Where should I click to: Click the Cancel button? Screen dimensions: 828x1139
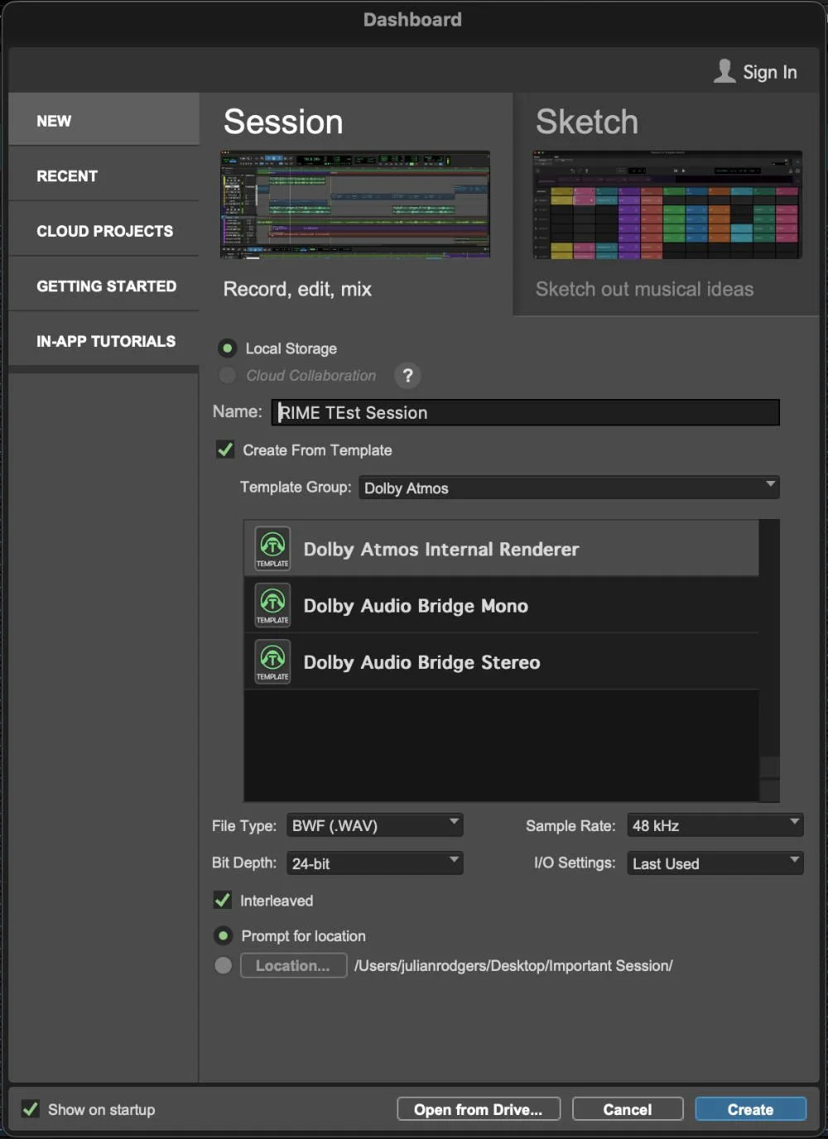coord(627,1109)
